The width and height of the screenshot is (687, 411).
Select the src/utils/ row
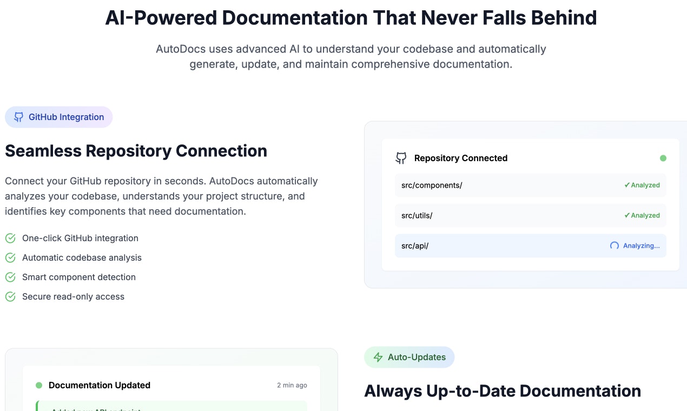click(531, 215)
